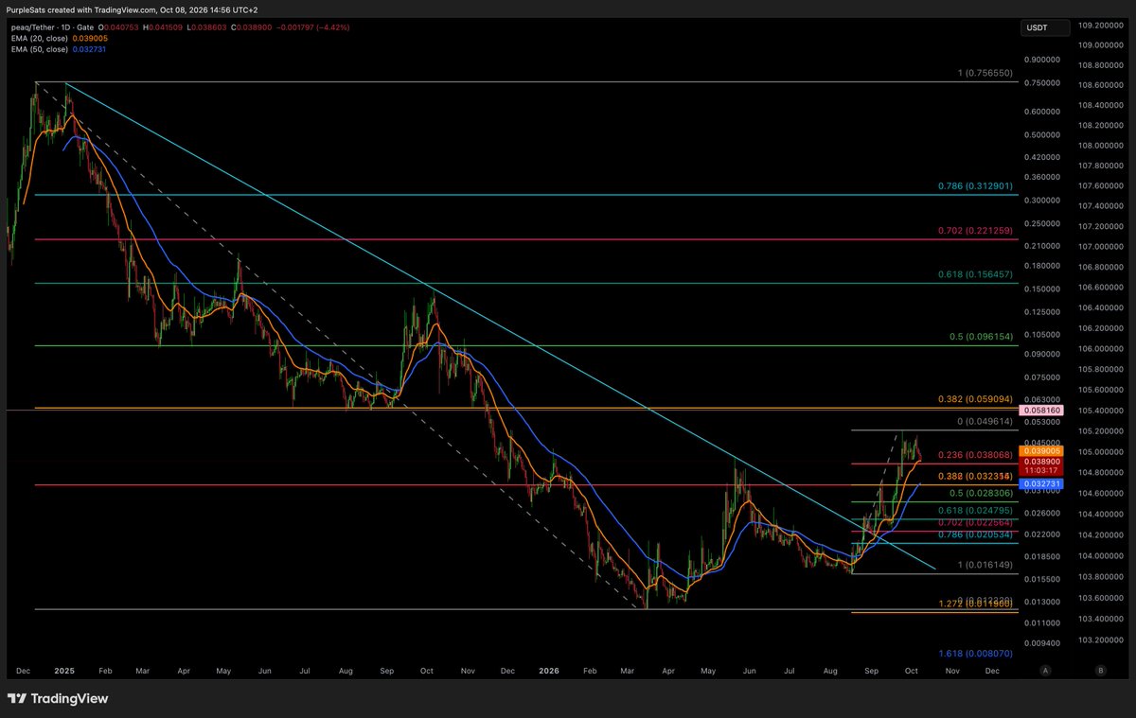Open the USDT currency selector
This screenshot has height=718, width=1136.
click(1044, 27)
